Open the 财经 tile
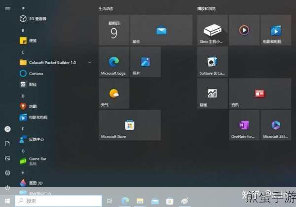 [213, 93]
